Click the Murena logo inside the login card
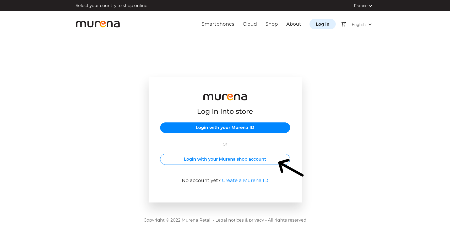The height and width of the screenshot is (231, 450). [225, 97]
